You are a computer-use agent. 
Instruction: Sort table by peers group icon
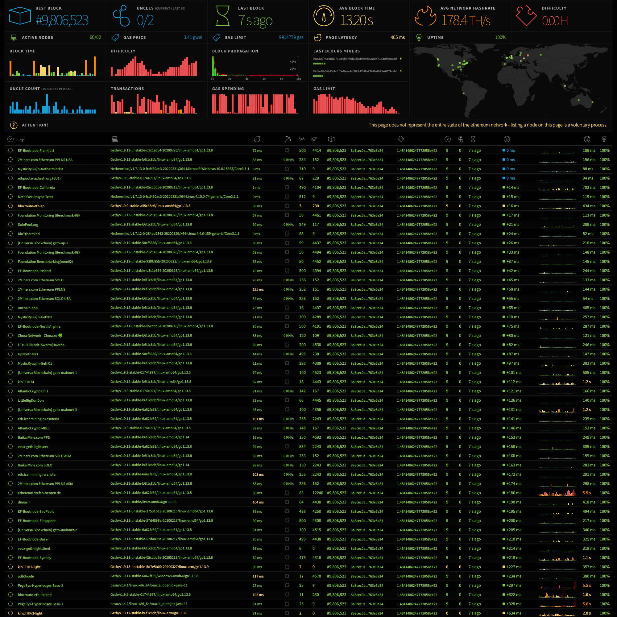[301, 139]
